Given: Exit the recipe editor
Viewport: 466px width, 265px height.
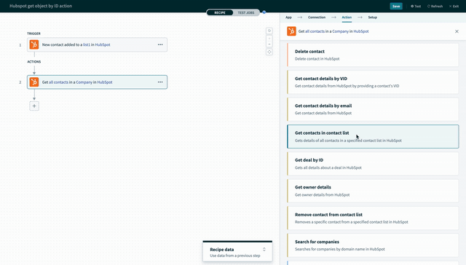Looking at the screenshot, I should coord(454,7).
